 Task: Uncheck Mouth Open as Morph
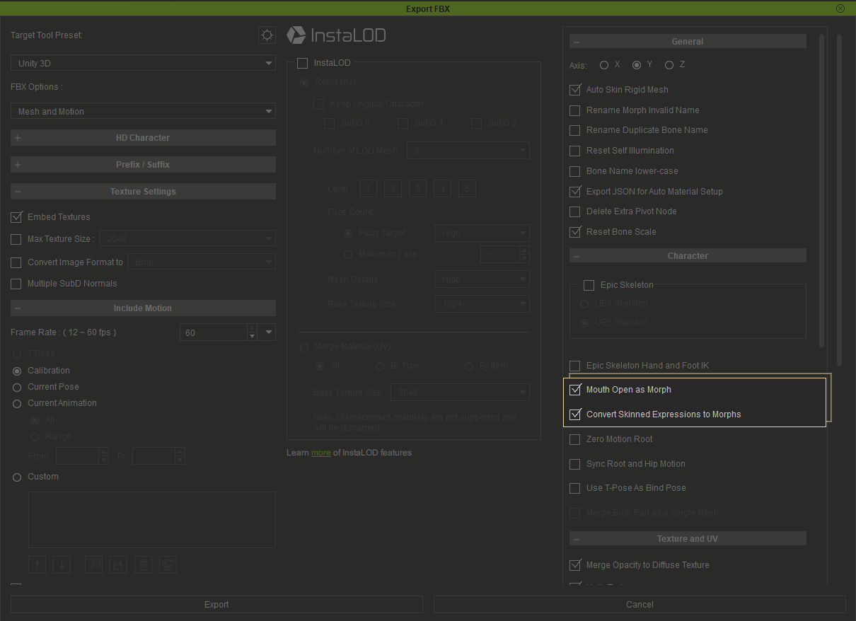tap(575, 390)
